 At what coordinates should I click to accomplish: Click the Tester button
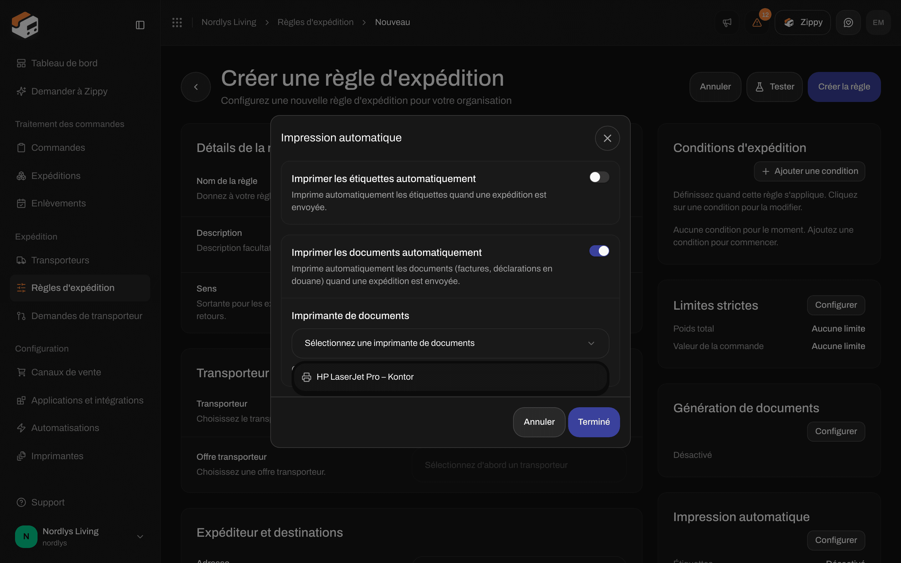coord(774,87)
